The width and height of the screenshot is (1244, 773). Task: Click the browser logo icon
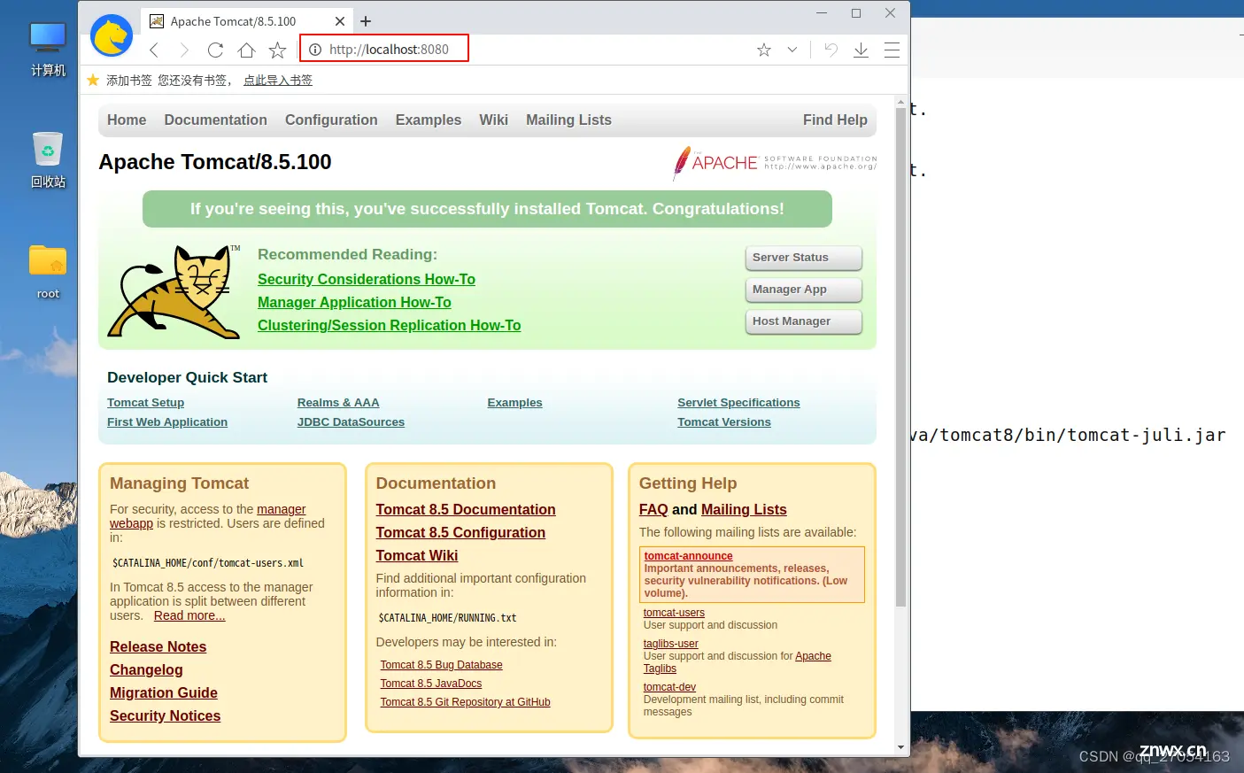(x=112, y=35)
